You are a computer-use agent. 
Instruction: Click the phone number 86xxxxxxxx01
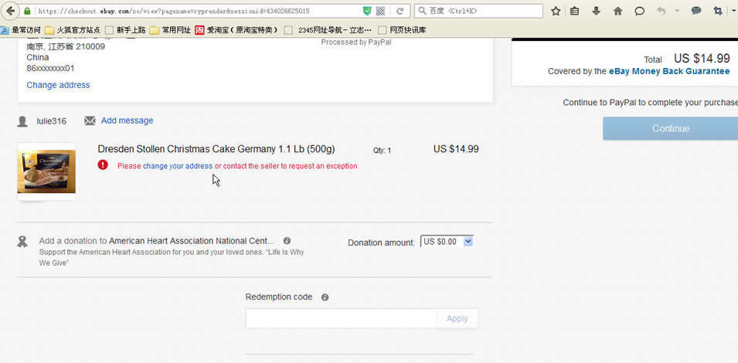coord(50,68)
